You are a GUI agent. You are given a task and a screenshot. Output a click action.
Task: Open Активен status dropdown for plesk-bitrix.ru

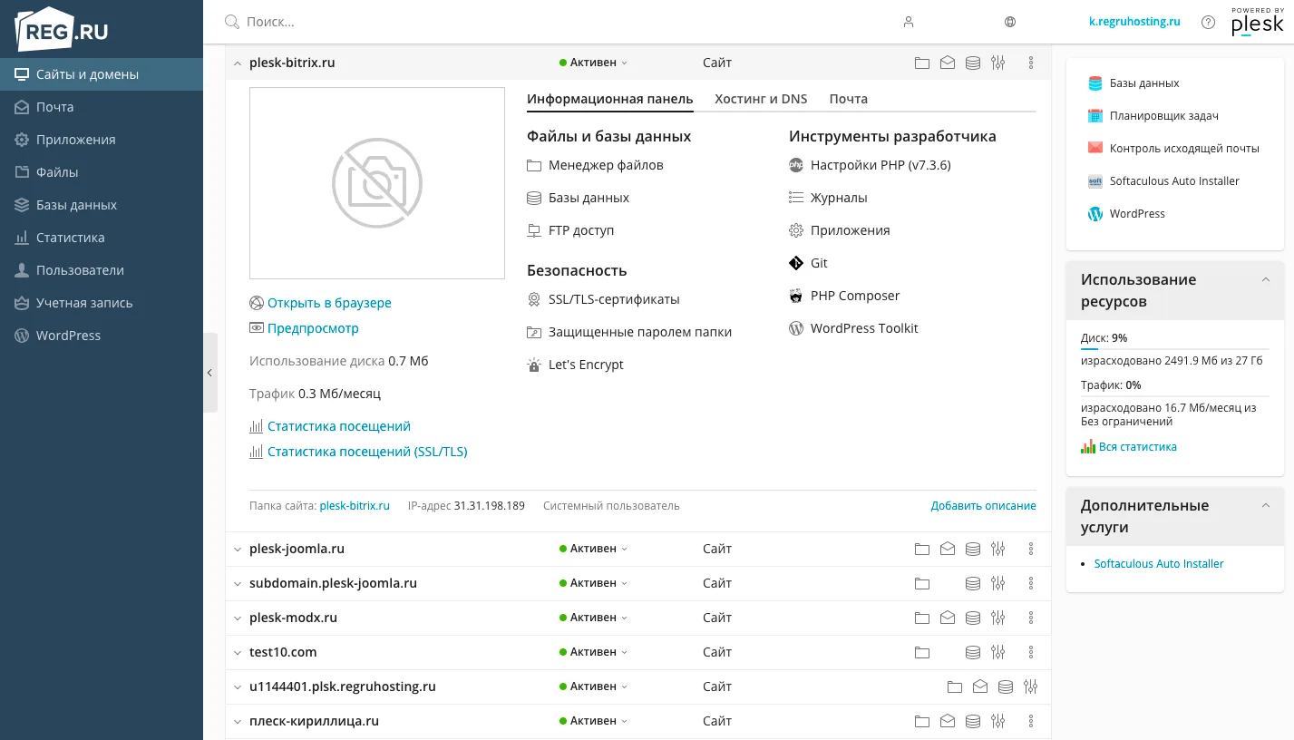(594, 63)
